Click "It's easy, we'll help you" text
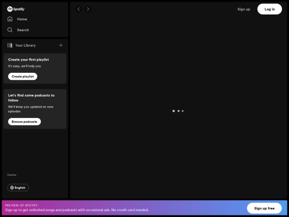The width and height of the screenshot is (289, 217). point(24,66)
